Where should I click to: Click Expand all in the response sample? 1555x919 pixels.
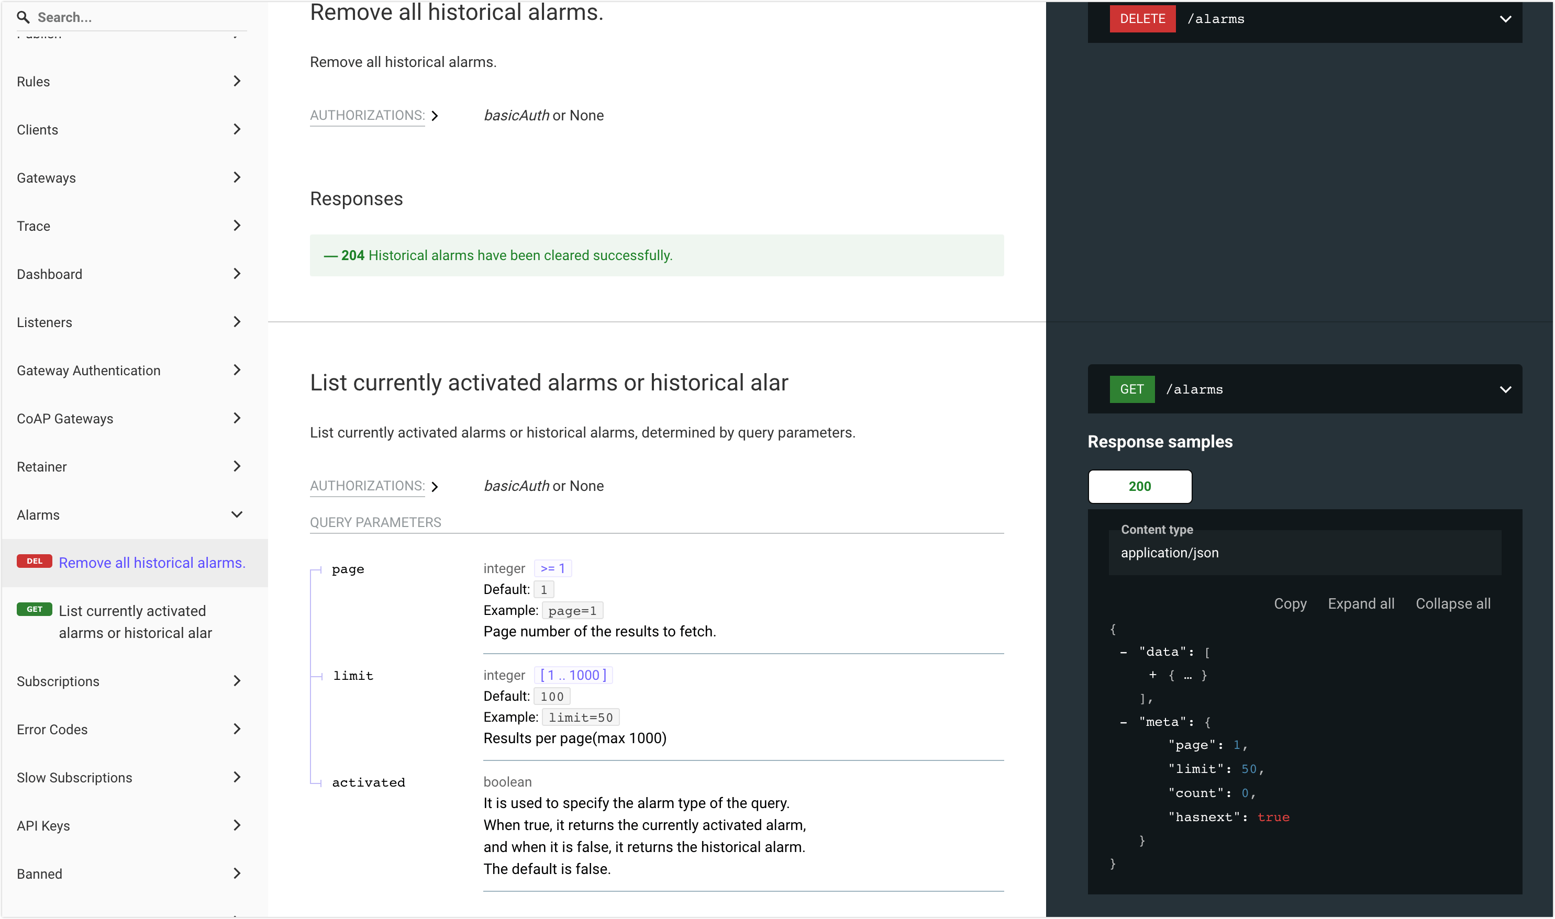pos(1361,604)
